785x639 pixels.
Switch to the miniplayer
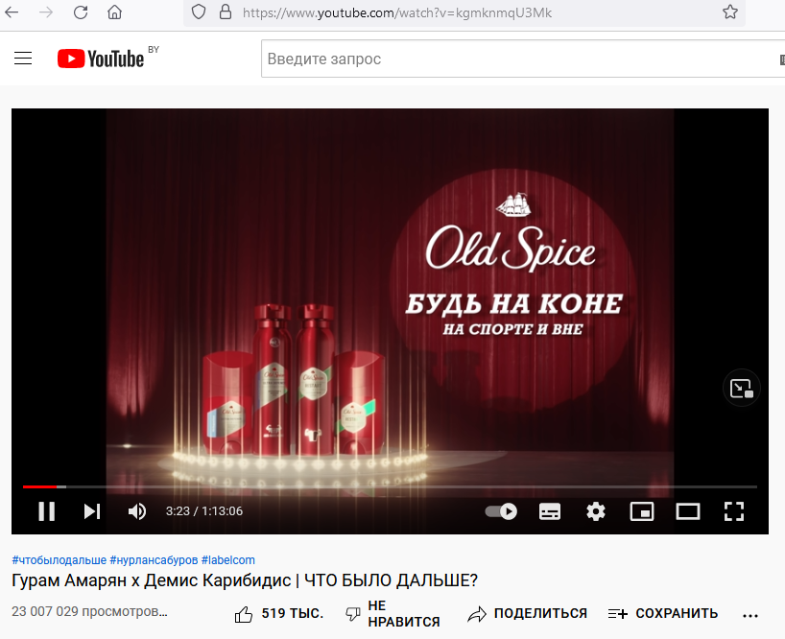pyautogui.click(x=642, y=511)
